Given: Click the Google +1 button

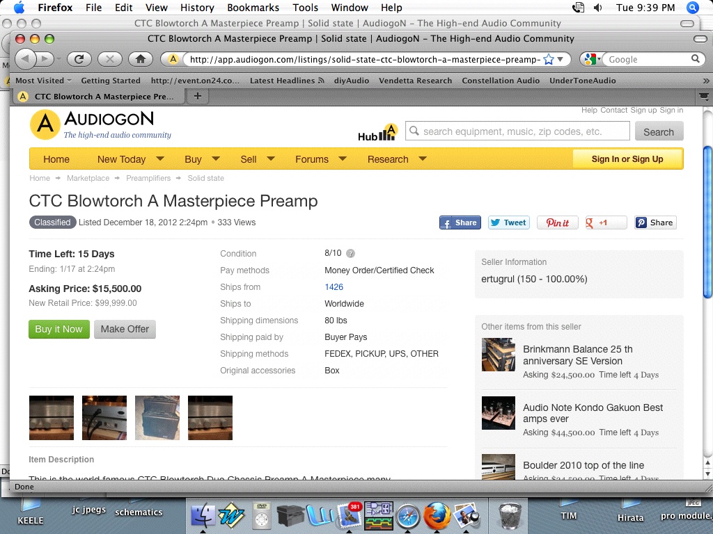Looking at the screenshot, I should (606, 222).
